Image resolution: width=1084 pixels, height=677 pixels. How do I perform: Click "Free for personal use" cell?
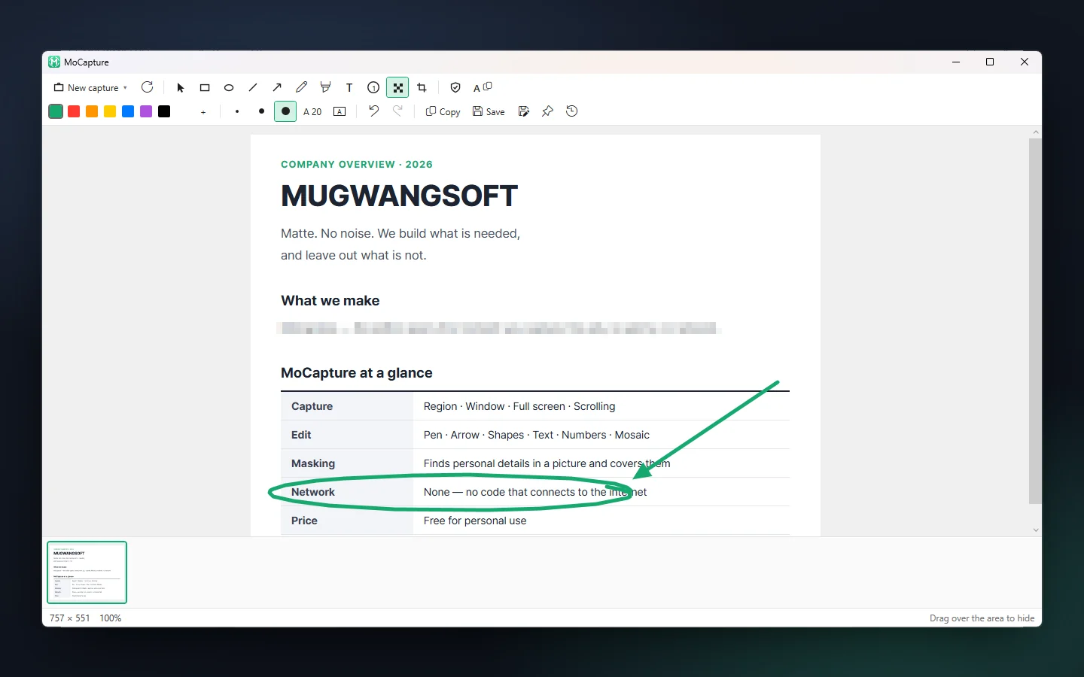click(475, 521)
